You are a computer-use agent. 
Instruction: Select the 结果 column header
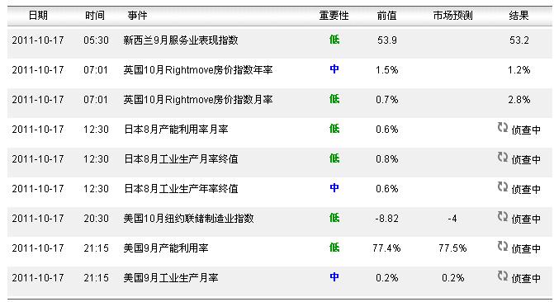[x=518, y=16]
